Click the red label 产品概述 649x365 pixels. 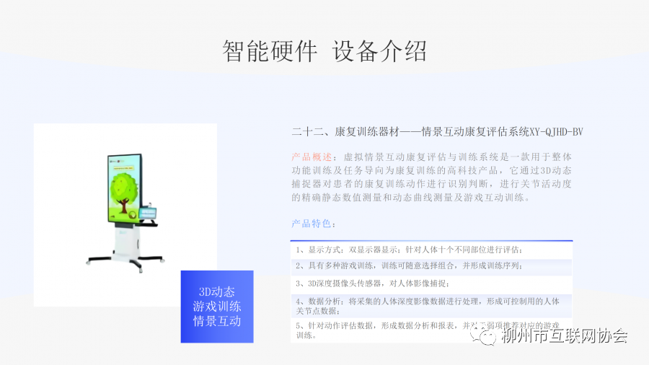coord(312,157)
